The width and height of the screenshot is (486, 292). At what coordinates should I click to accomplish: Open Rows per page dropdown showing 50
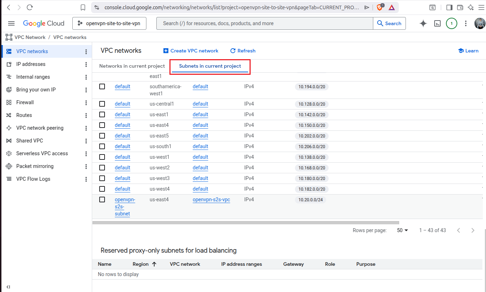point(402,230)
